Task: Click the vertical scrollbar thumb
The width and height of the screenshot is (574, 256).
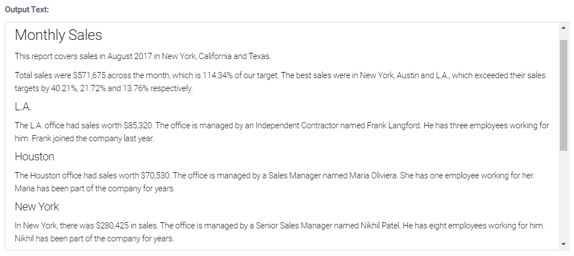Action: click(563, 95)
